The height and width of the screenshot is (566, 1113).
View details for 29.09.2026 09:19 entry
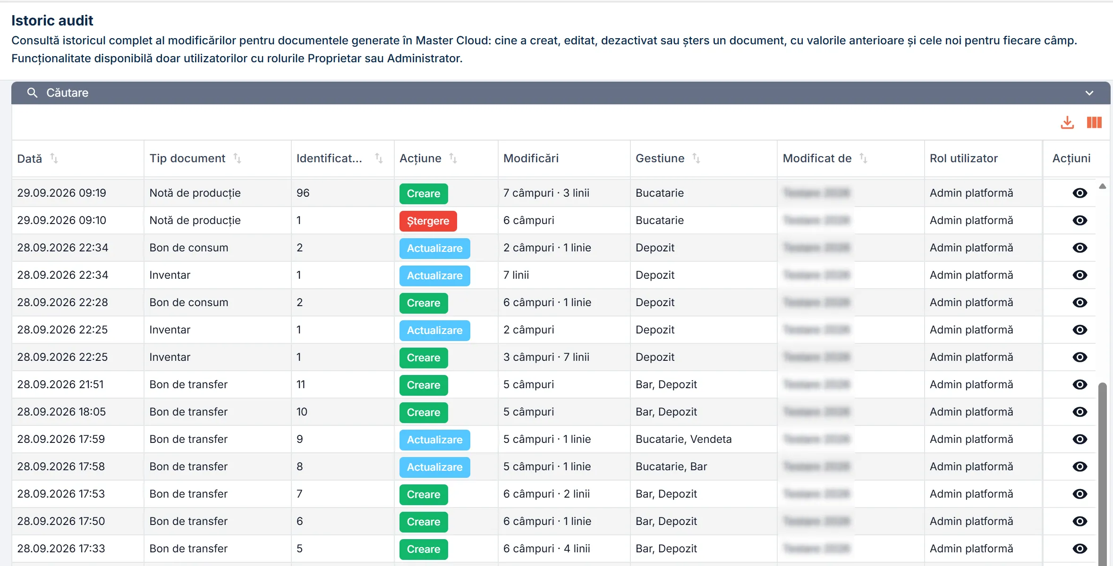(x=1079, y=193)
